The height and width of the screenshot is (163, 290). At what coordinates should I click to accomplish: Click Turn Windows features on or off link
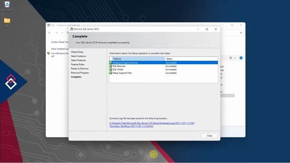(60, 55)
